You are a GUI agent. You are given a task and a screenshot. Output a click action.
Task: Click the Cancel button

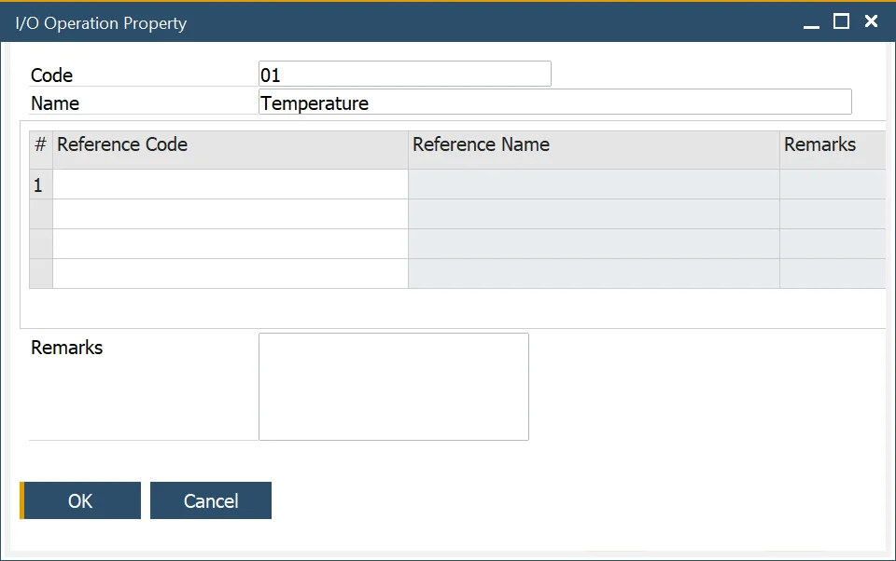point(210,500)
